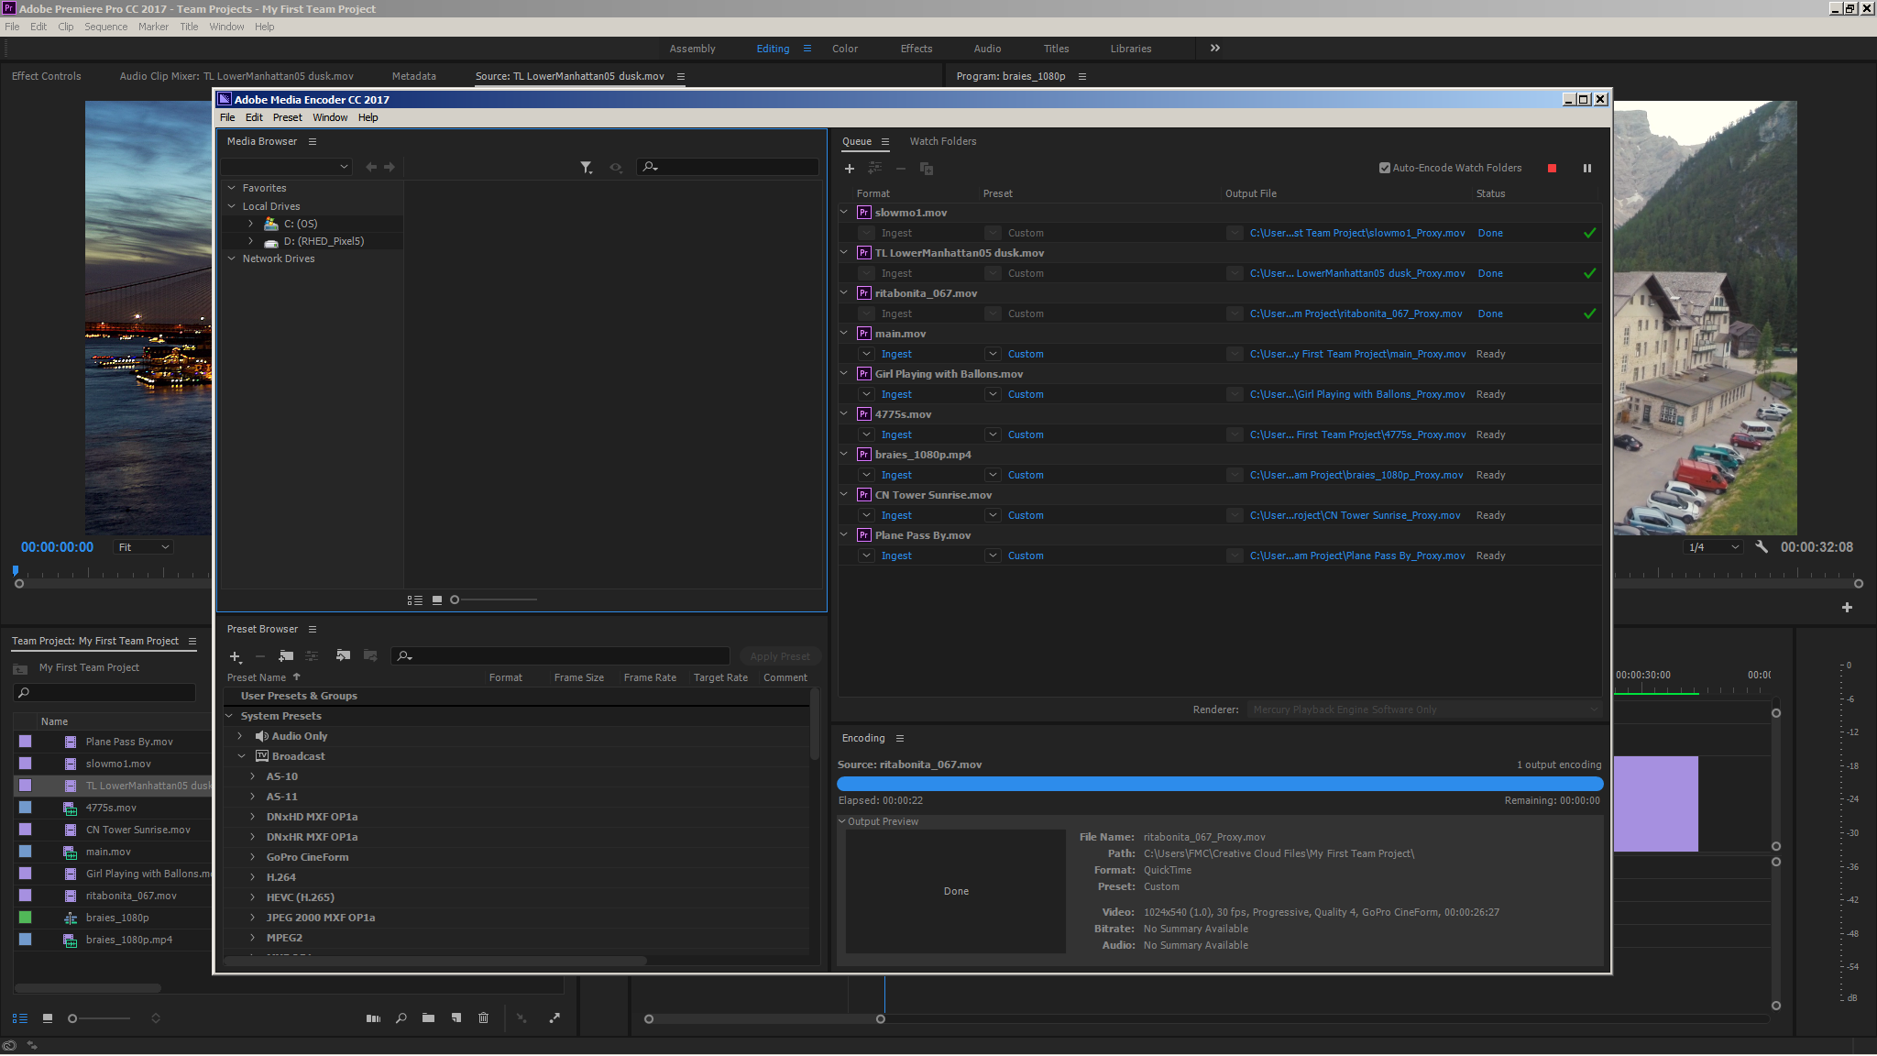Expand the H.264 preset group
Image resolution: width=1877 pixels, height=1056 pixels.
[x=253, y=878]
